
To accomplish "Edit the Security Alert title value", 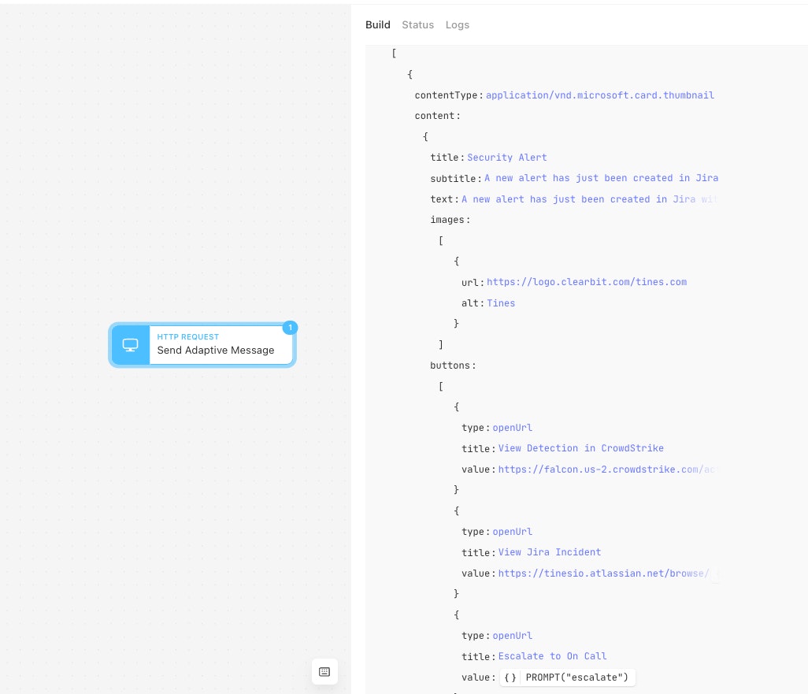I will coord(507,158).
